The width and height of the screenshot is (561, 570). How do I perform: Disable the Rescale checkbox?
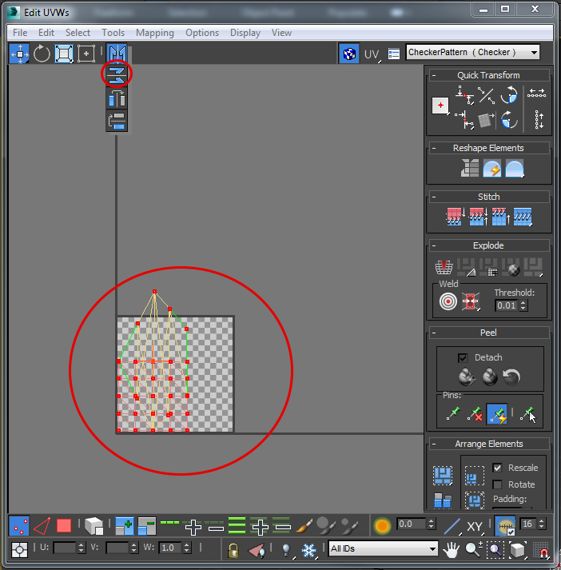(497, 468)
